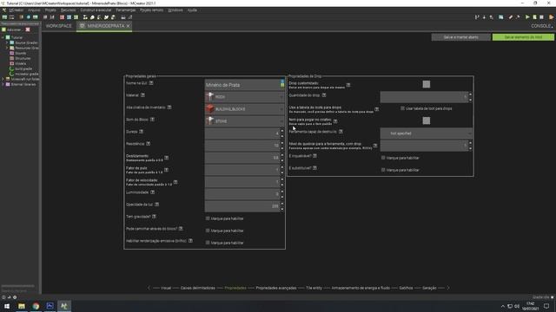Image resolution: width=556 pixels, height=312 pixels.
Task: Enable the É inquebrável checkbox
Action: point(383,158)
